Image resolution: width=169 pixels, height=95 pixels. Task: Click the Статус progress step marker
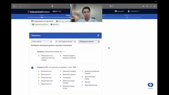[127, 17]
